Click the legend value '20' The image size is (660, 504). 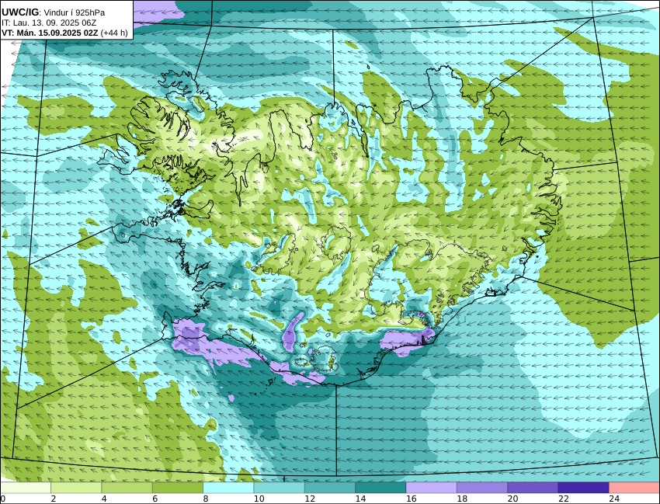pos(512,499)
